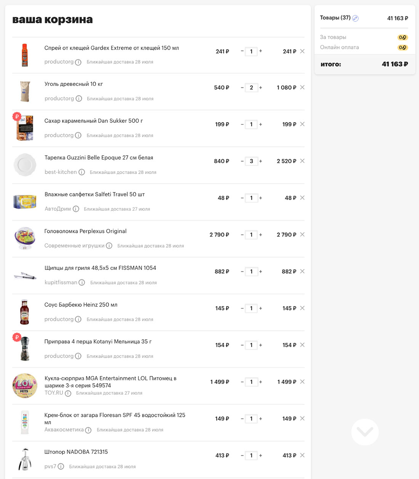419x479 pixels.
Task: Remove Соус Барбекю Heinz from cart
Action: pos(302,308)
